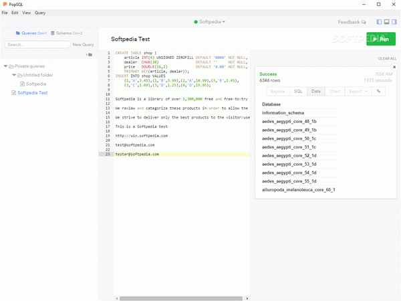
Task: Click the green Success status text
Action: [x=268, y=74]
